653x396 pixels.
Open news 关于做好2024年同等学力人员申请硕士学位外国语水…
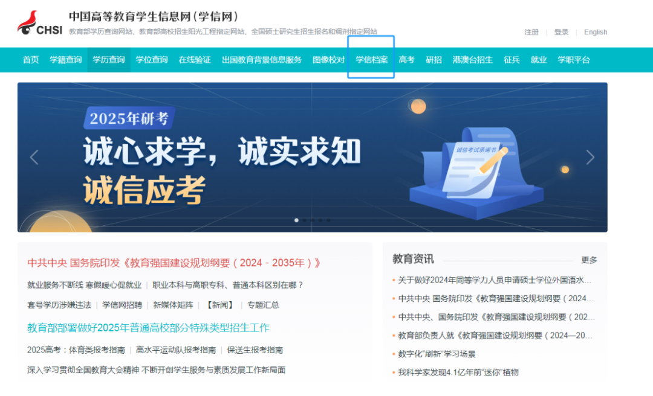(495, 280)
